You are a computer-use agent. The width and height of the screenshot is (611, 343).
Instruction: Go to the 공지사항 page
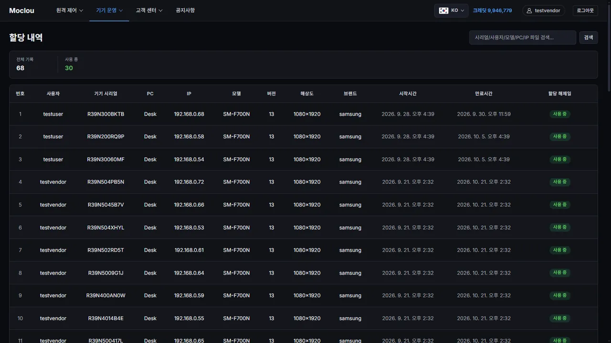pyautogui.click(x=185, y=10)
